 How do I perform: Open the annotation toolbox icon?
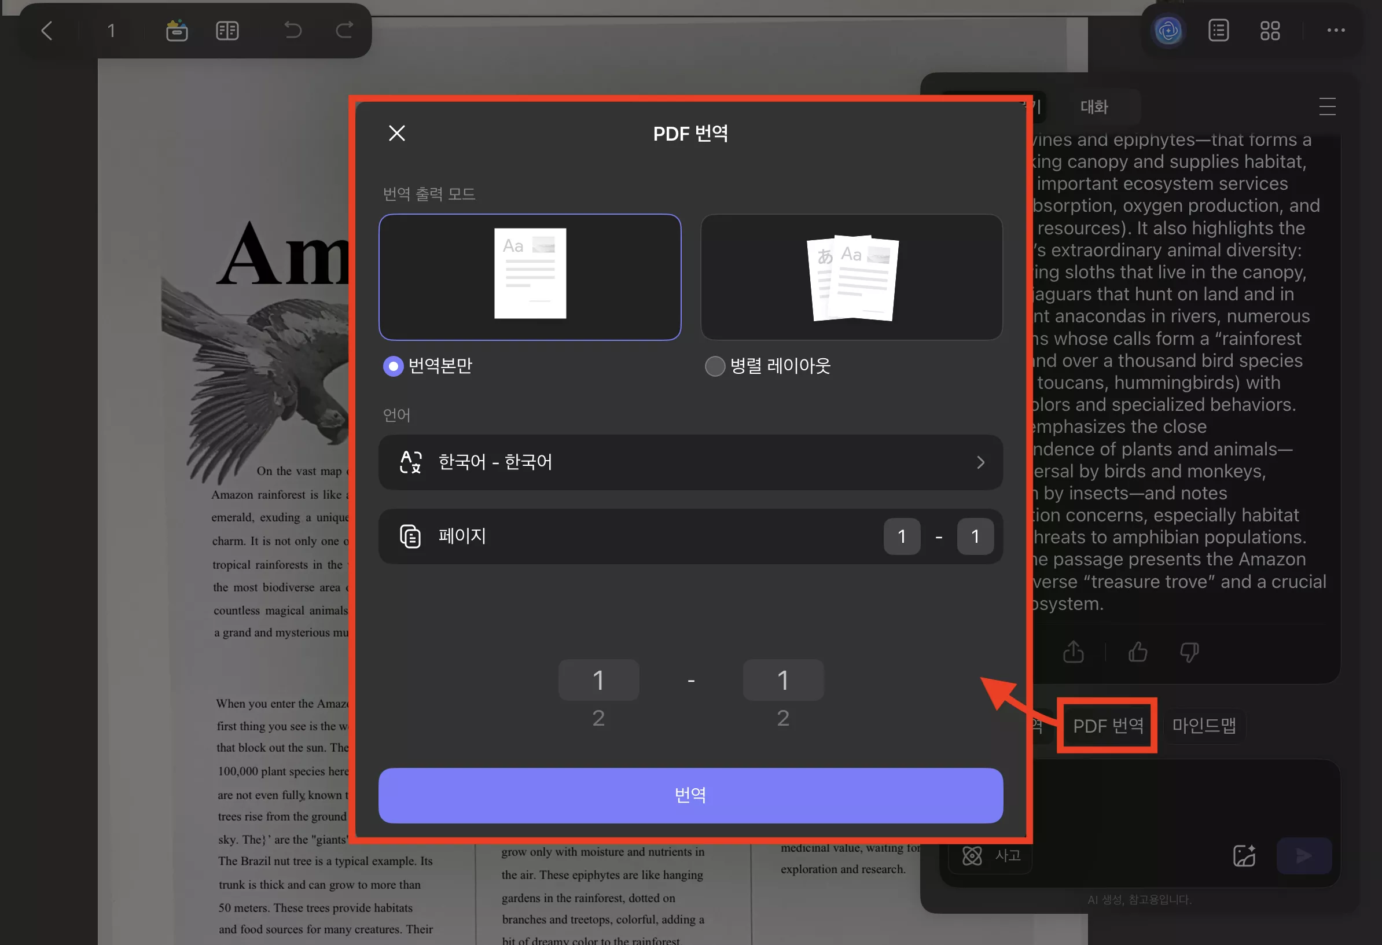point(176,30)
